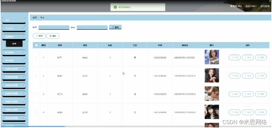The width and height of the screenshot is (272, 128).
Task: Open details (详情) for row 4
Action: coord(234,112)
